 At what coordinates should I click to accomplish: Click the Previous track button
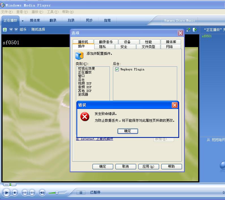point(25,193)
